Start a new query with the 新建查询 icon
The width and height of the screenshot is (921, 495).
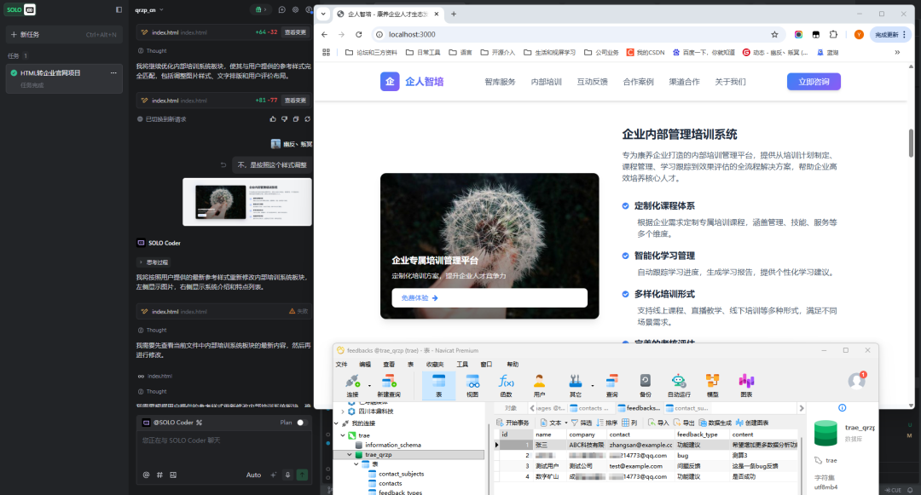pos(388,384)
